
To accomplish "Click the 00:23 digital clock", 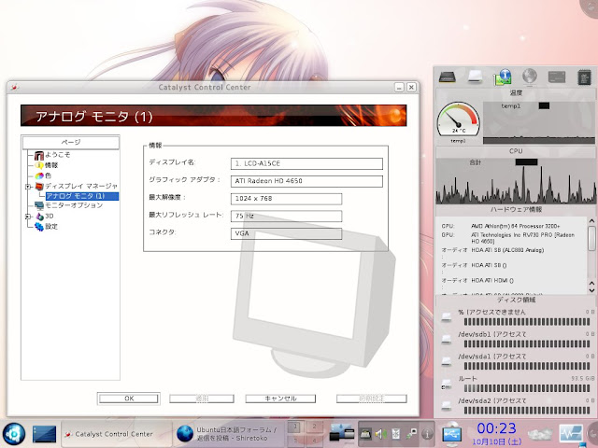I will pos(496,428).
